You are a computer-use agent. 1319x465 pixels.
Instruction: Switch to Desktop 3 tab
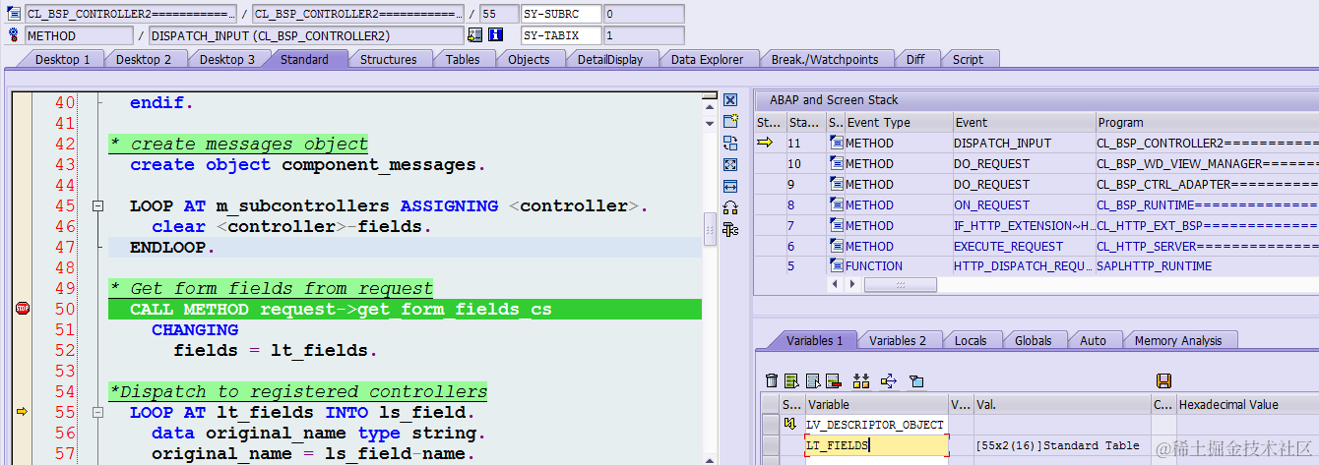click(x=227, y=59)
